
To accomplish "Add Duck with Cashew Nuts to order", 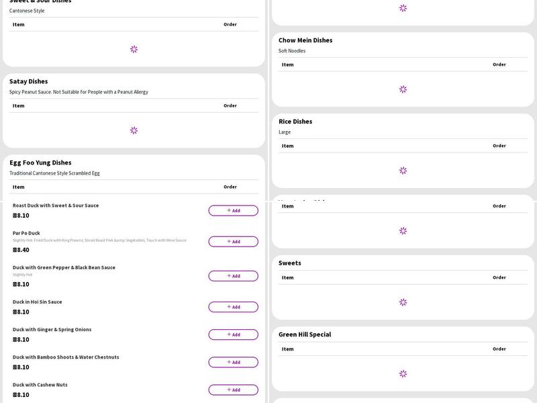I will point(233,390).
